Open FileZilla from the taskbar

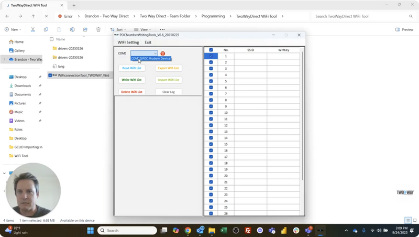tap(248, 230)
